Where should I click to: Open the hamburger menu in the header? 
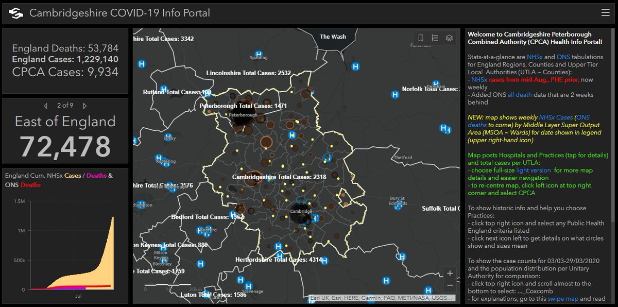tap(605, 13)
